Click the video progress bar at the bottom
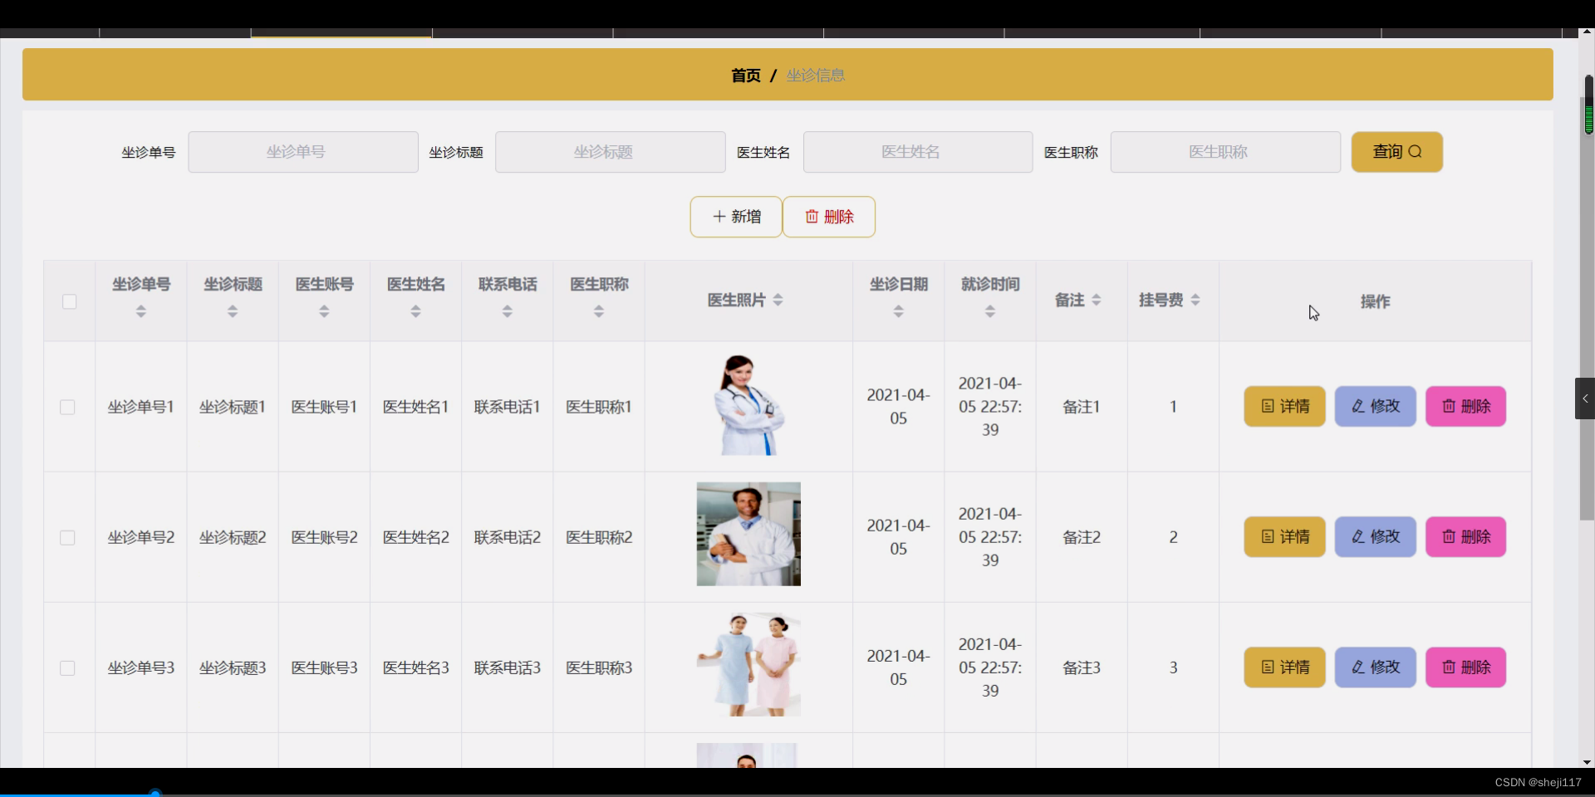The width and height of the screenshot is (1595, 797). tap(797, 794)
